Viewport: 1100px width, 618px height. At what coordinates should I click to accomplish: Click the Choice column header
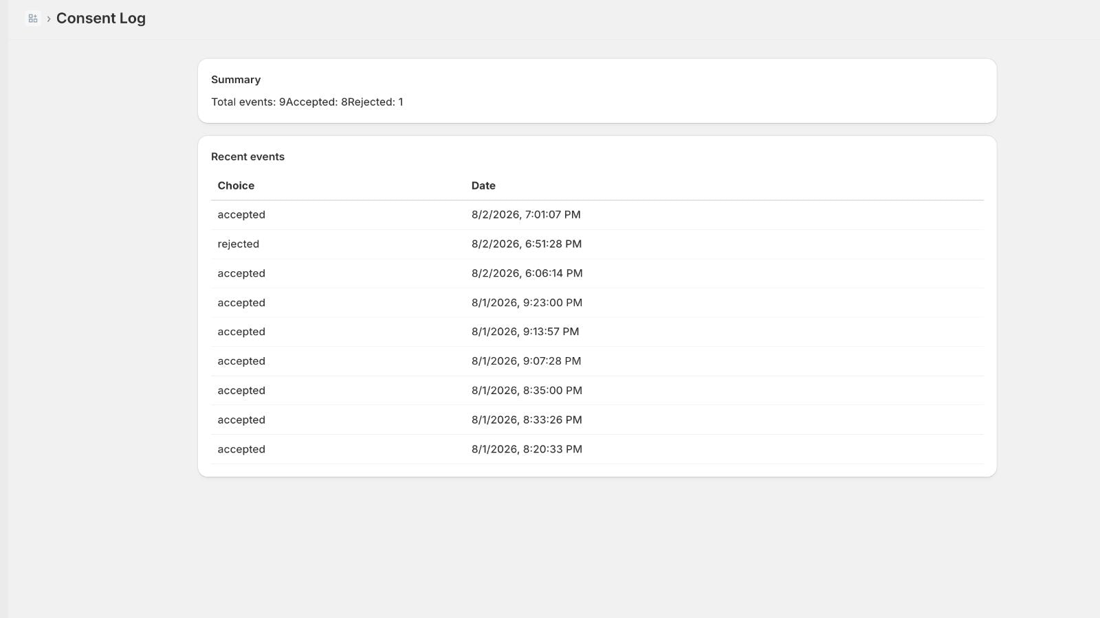pos(236,185)
